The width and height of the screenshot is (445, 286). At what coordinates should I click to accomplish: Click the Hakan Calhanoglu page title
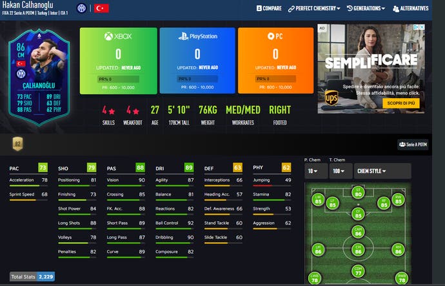point(28,5)
